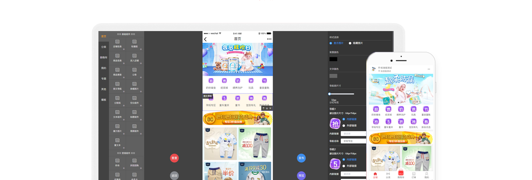Open the 背景颜色 black color swatch
The height and width of the screenshot is (180, 532).
[333, 59]
